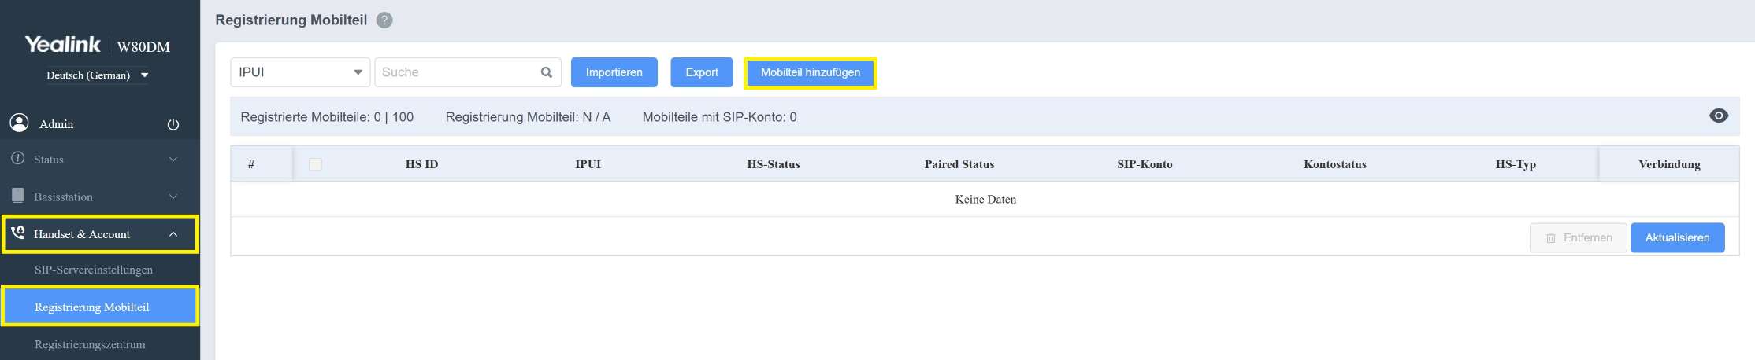Expand the Status menu chevron

(173, 160)
